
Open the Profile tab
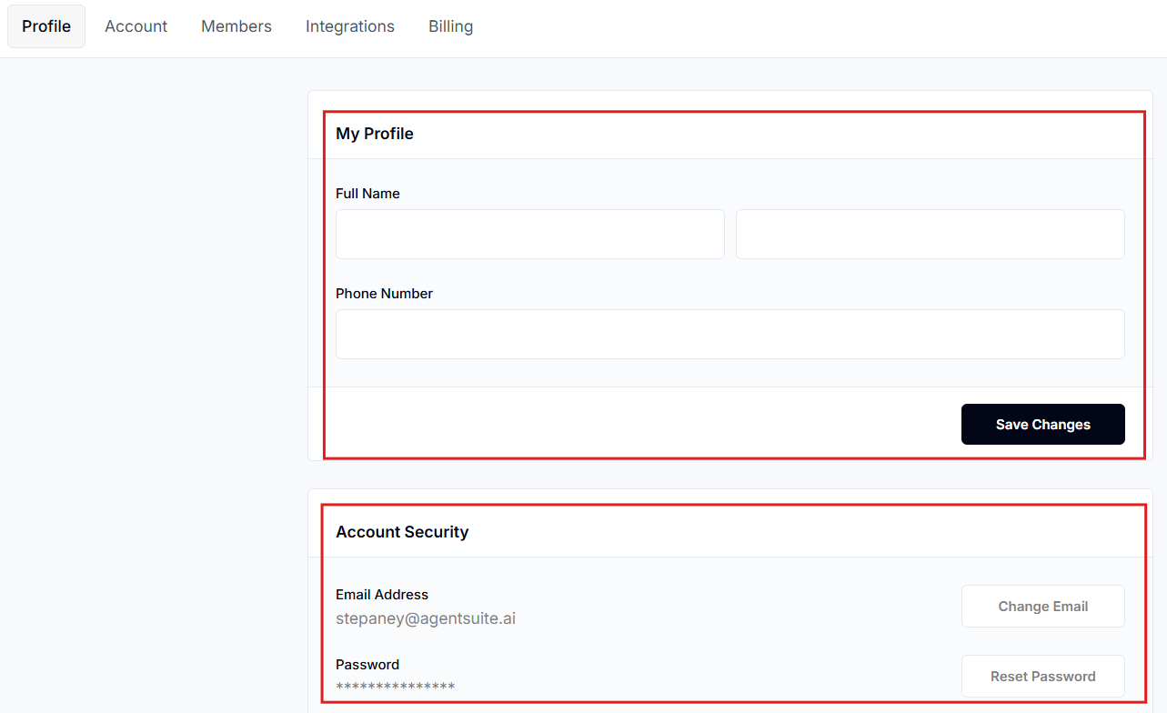click(46, 26)
